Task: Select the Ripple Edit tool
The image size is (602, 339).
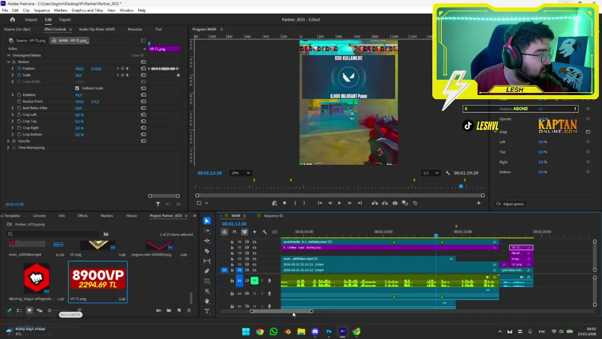Action: 207,241
